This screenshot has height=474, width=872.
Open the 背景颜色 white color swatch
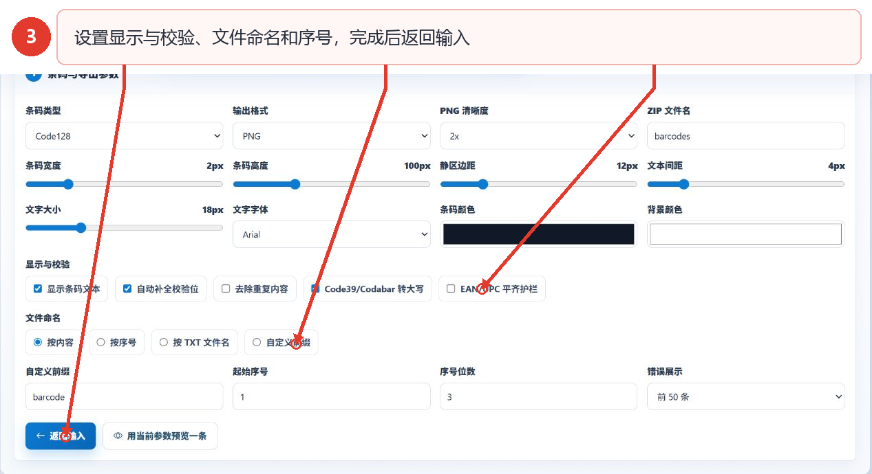click(746, 234)
